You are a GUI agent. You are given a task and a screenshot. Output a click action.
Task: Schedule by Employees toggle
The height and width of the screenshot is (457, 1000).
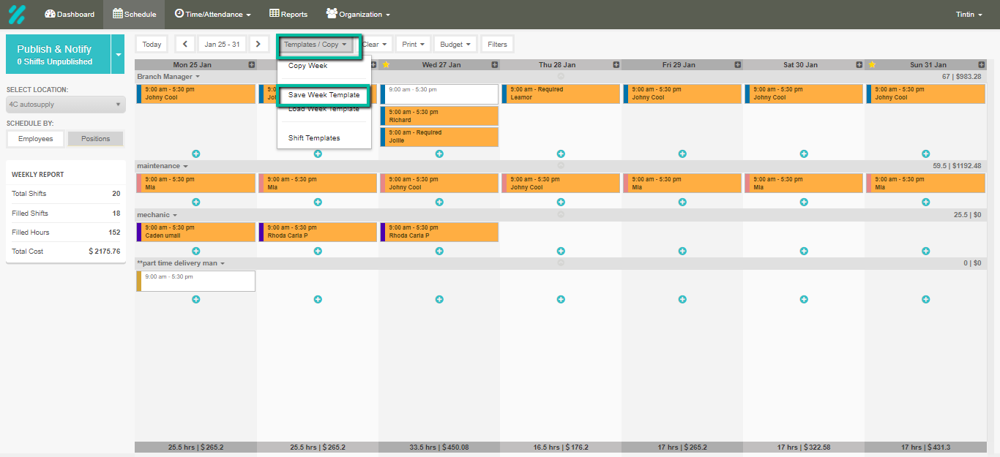tap(36, 138)
